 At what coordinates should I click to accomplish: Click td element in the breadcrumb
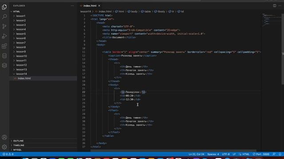(181, 11)
